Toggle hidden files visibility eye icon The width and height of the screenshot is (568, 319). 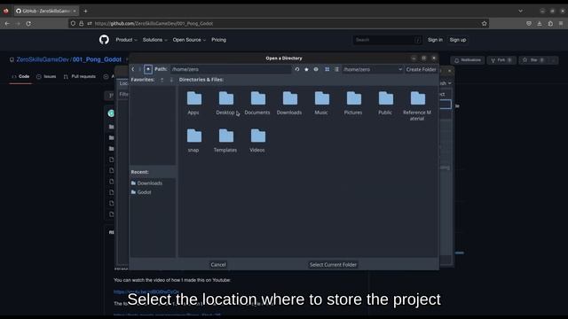[316, 69]
